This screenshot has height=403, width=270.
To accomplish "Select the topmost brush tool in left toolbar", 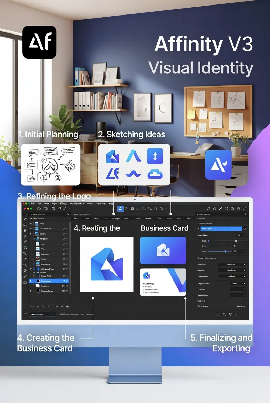I will pyautogui.click(x=25, y=219).
